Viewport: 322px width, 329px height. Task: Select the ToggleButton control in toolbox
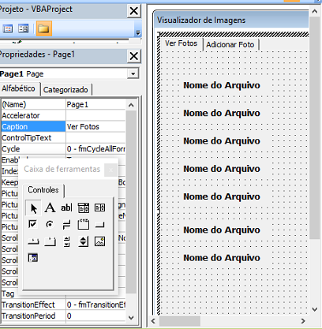pyautogui.click(x=66, y=224)
